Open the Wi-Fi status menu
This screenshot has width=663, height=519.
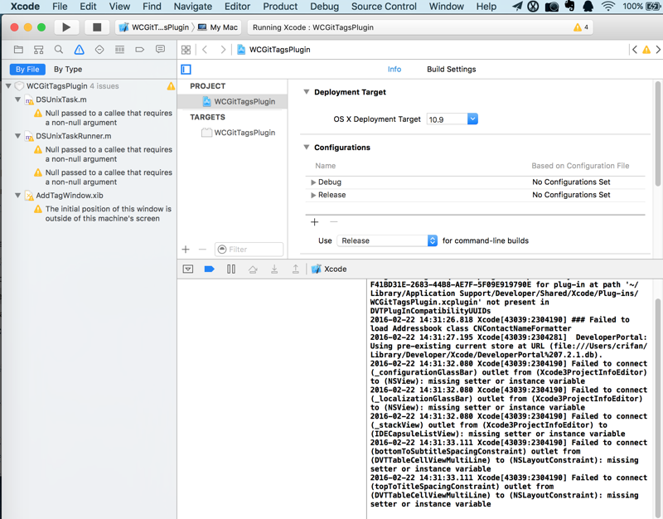point(608,7)
